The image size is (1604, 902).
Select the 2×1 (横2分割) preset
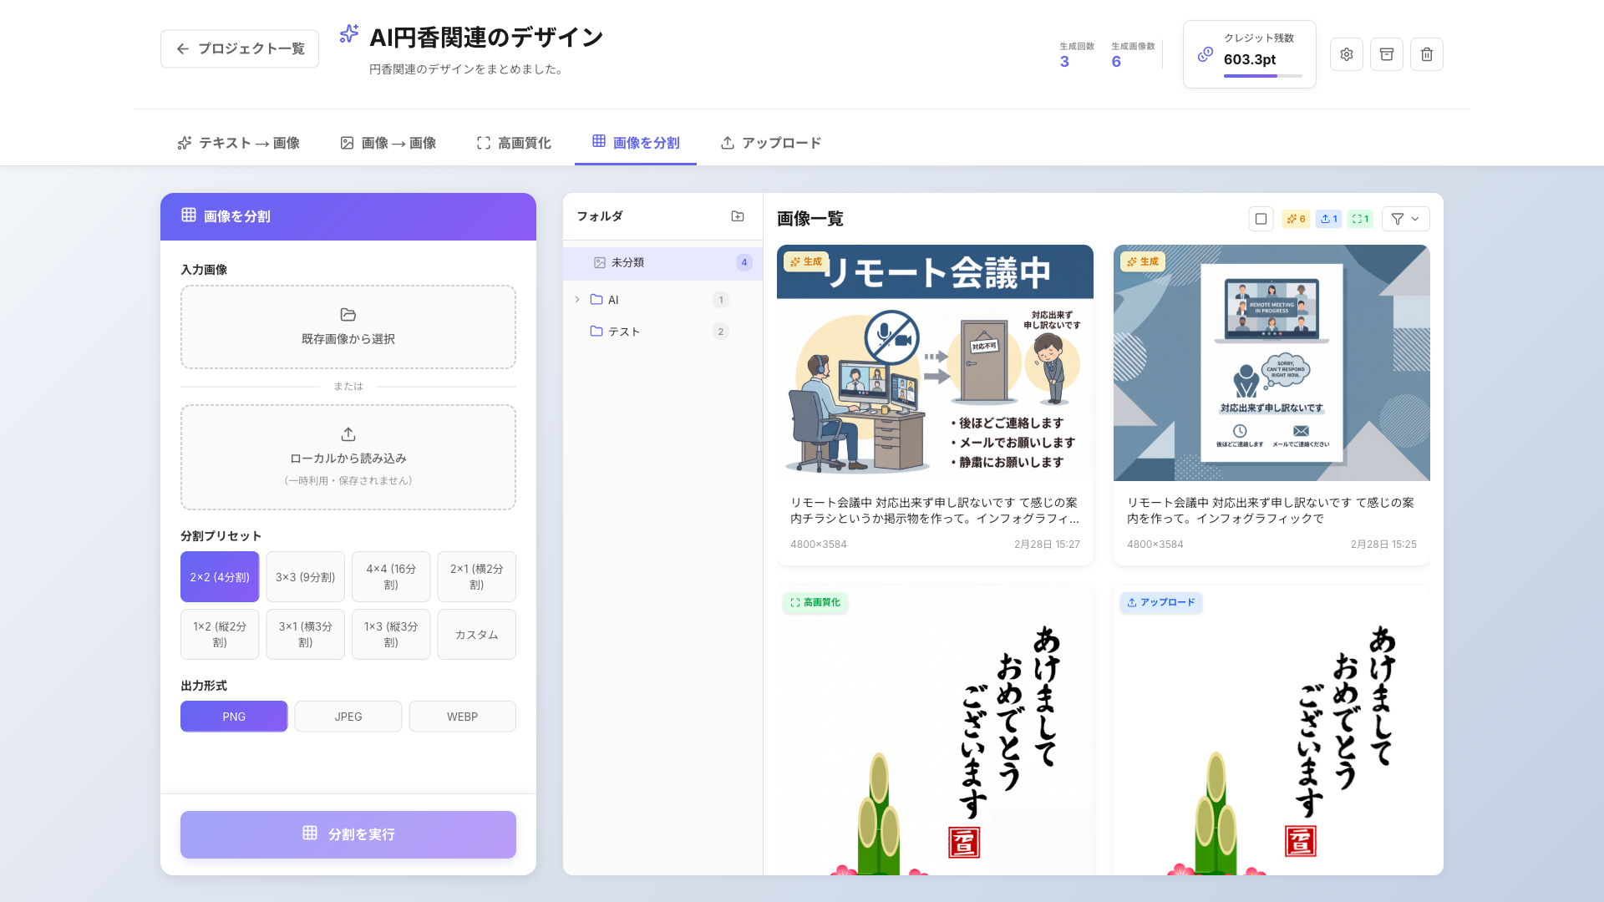click(476, 576)
